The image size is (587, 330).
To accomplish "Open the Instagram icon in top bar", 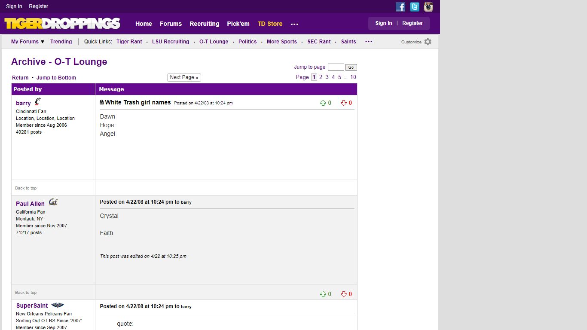I will pyautogui.click(x=428, y=6).
